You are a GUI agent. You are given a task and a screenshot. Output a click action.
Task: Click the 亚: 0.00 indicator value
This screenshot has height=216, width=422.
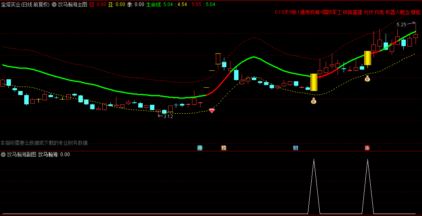(117, 4)
